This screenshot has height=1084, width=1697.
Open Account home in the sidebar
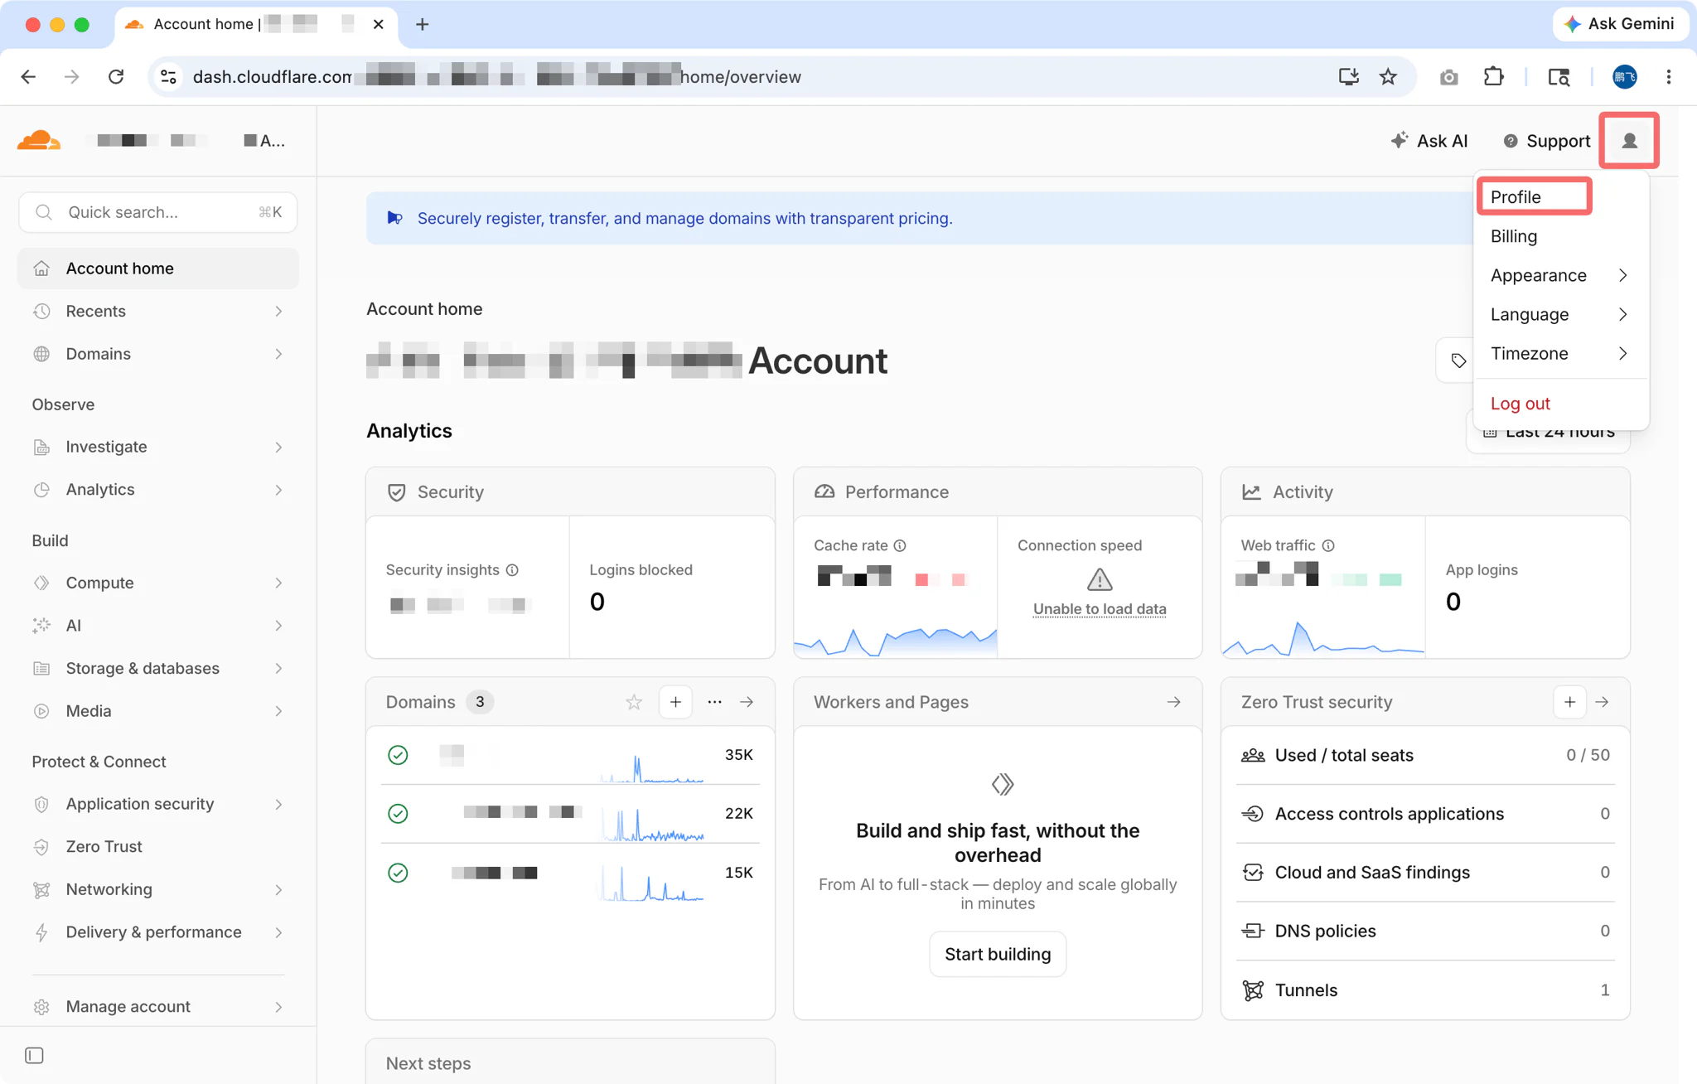click(x=158, y=269)
